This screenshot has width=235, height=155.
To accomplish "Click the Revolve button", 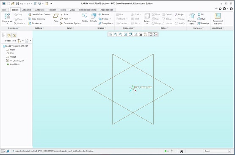I will pos(104,14).
